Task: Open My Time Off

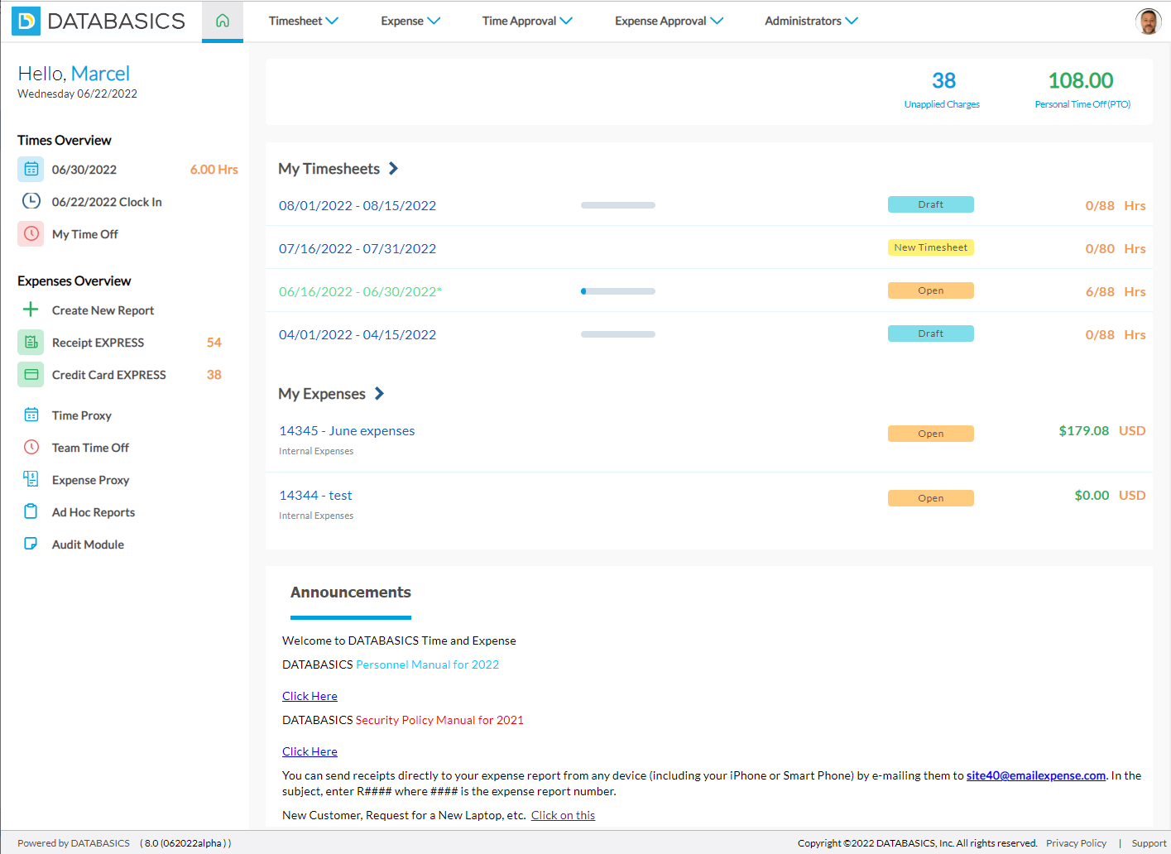Action: pyautogui.click(x=85, y=234)
